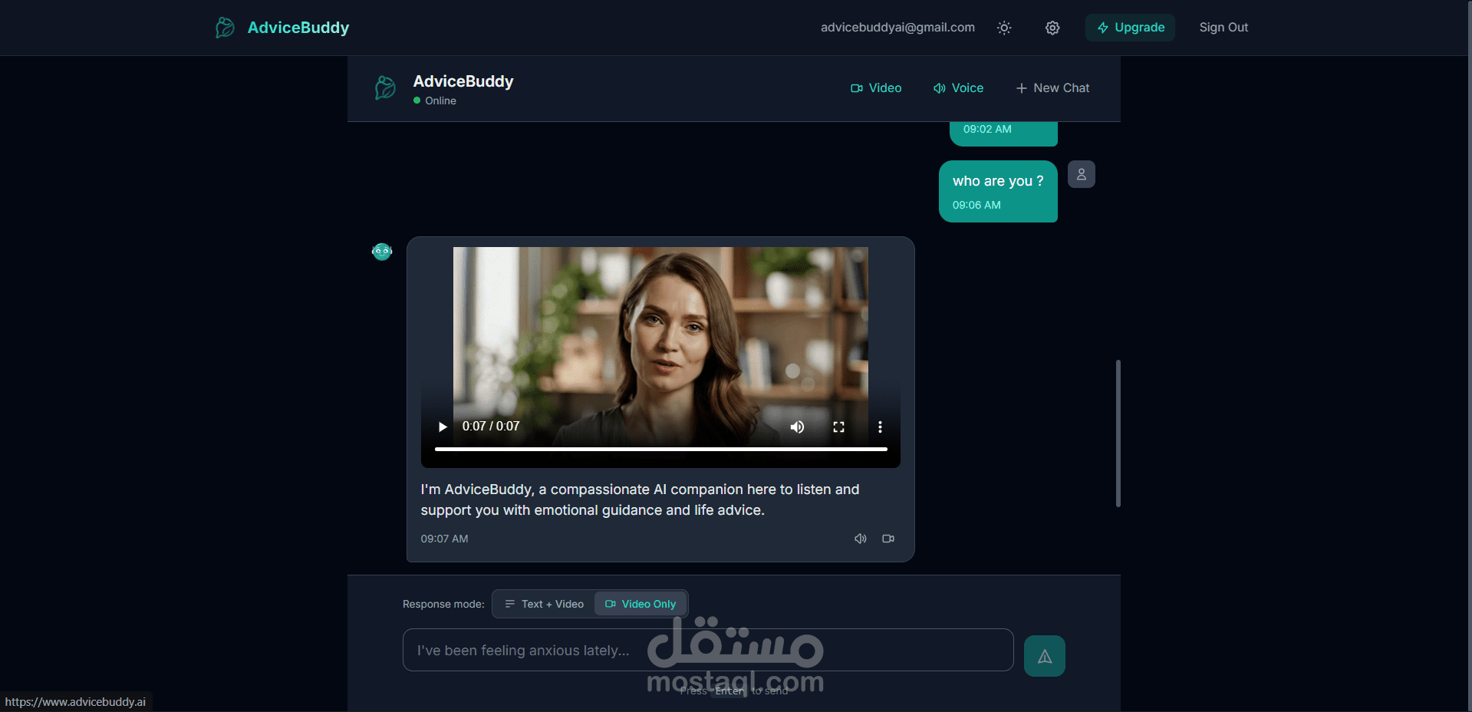The width and height of the screenshot is (1472, 712).
Task: Click the Online status indicator
Action: (x=435, y=101)
